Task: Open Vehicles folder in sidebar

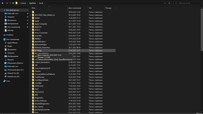Action: tap(10, 30)
